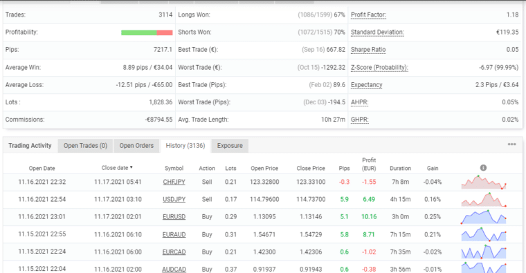Sort by Duration column header
Image resolution: width=526 pixels, height=273 pixels.
click(400, 168)
